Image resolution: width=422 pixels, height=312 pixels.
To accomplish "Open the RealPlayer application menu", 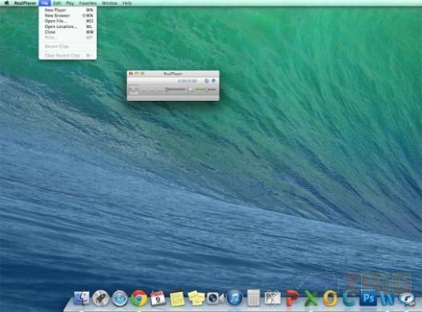I will (26, 3).
